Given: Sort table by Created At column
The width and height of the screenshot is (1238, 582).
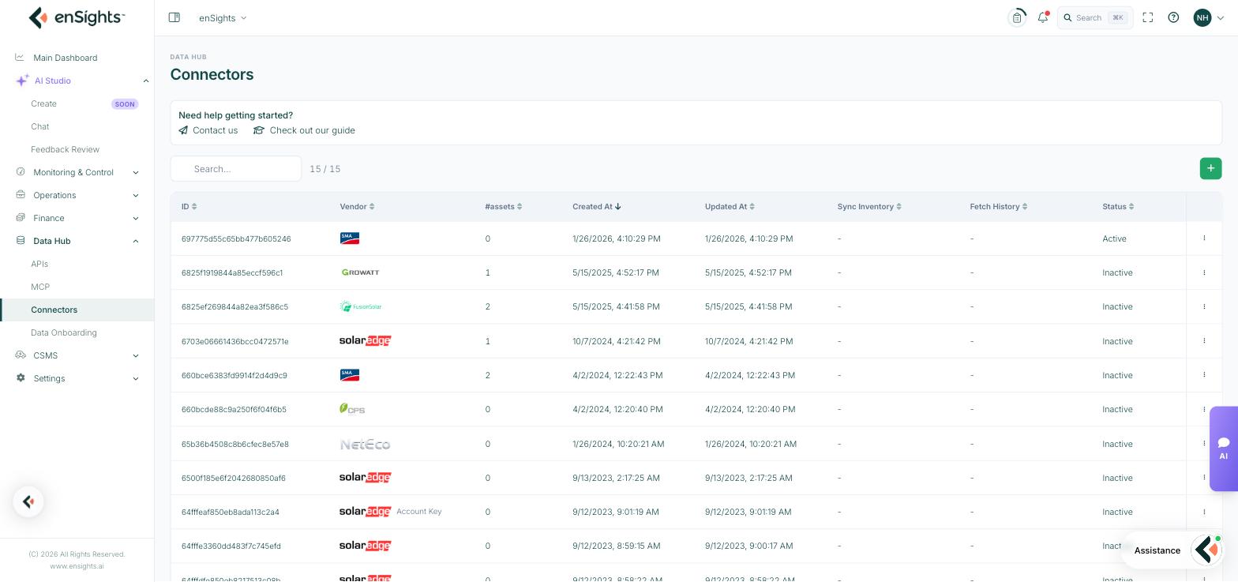Looking at the screenshot, I should [597, 206].
